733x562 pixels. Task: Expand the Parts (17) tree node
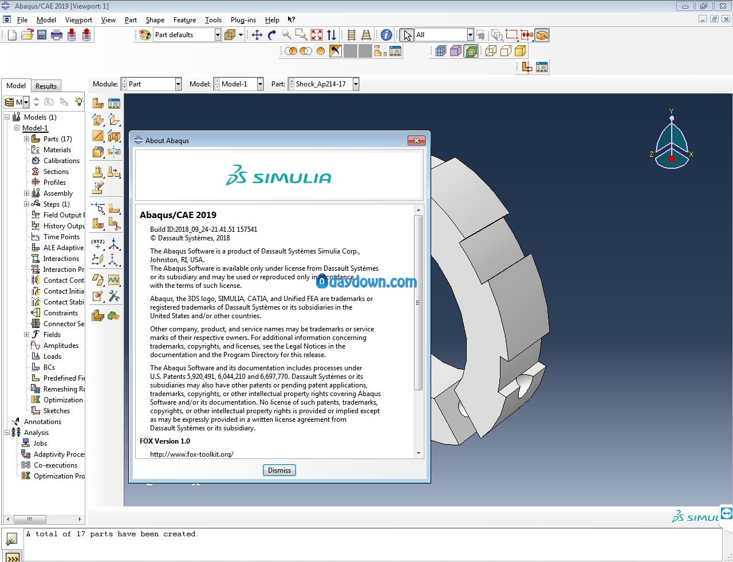tap(26, 138)
